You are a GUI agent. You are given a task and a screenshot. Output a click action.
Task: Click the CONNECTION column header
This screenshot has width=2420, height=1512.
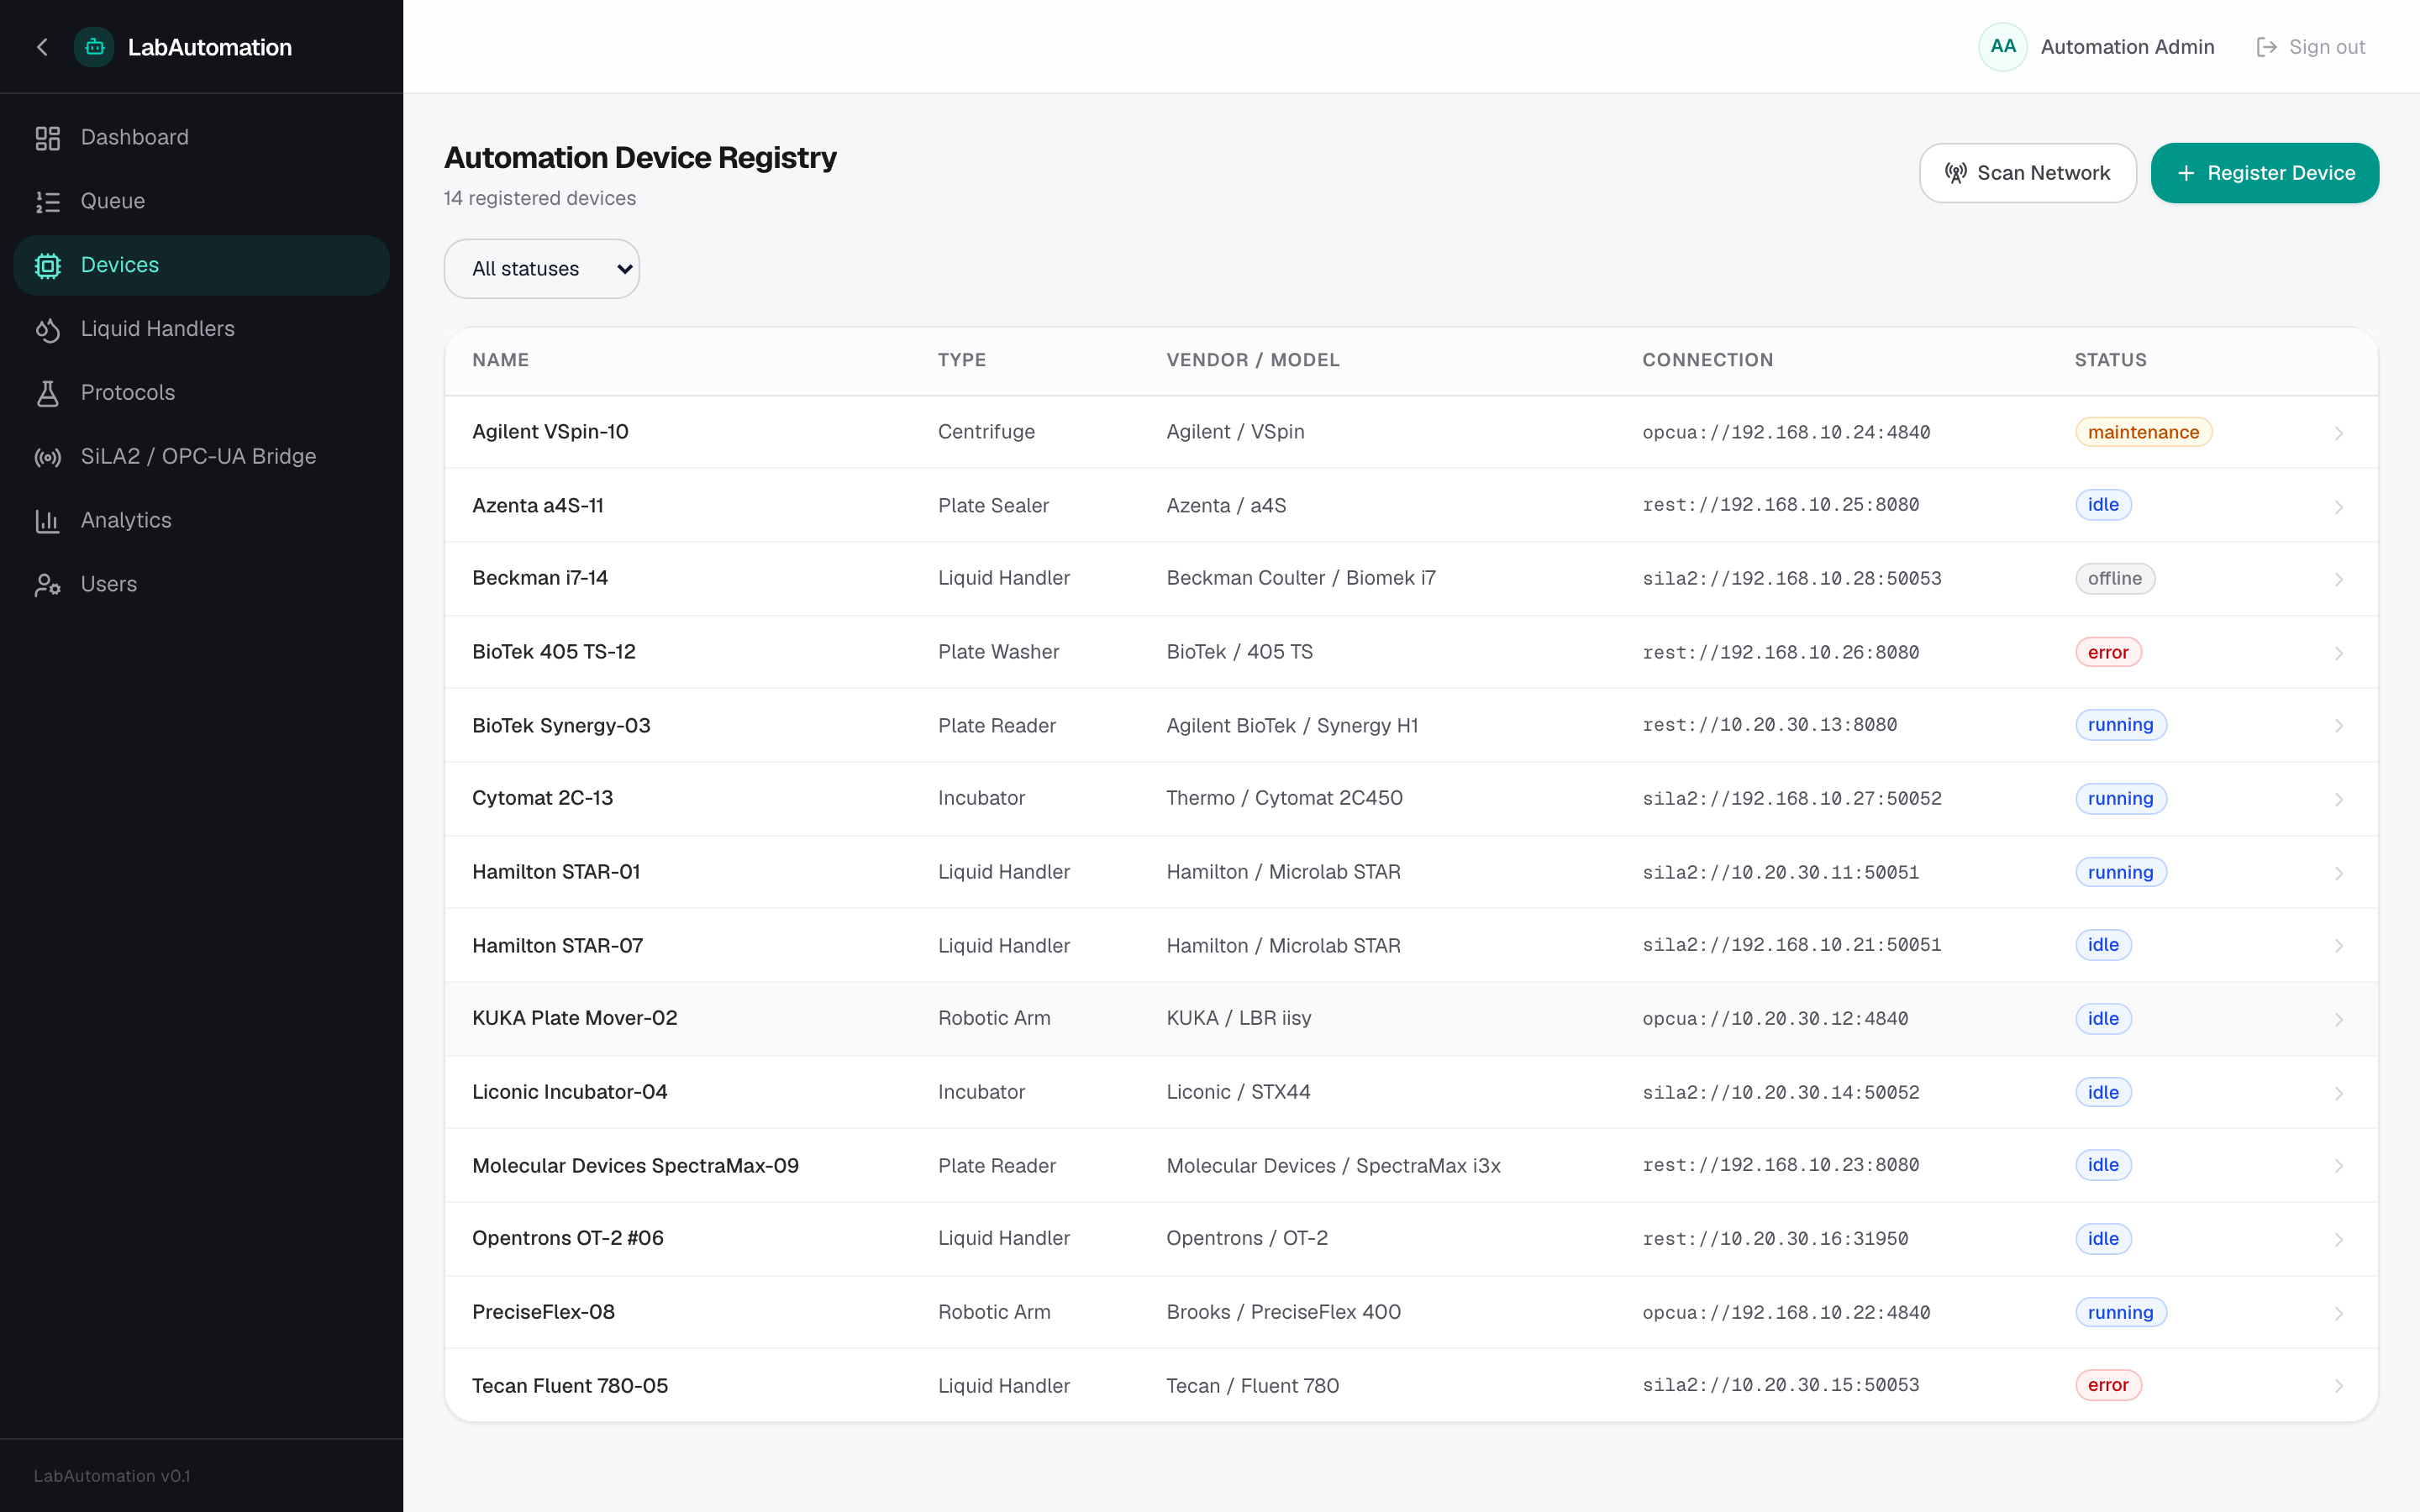(x=1707, y=360)
